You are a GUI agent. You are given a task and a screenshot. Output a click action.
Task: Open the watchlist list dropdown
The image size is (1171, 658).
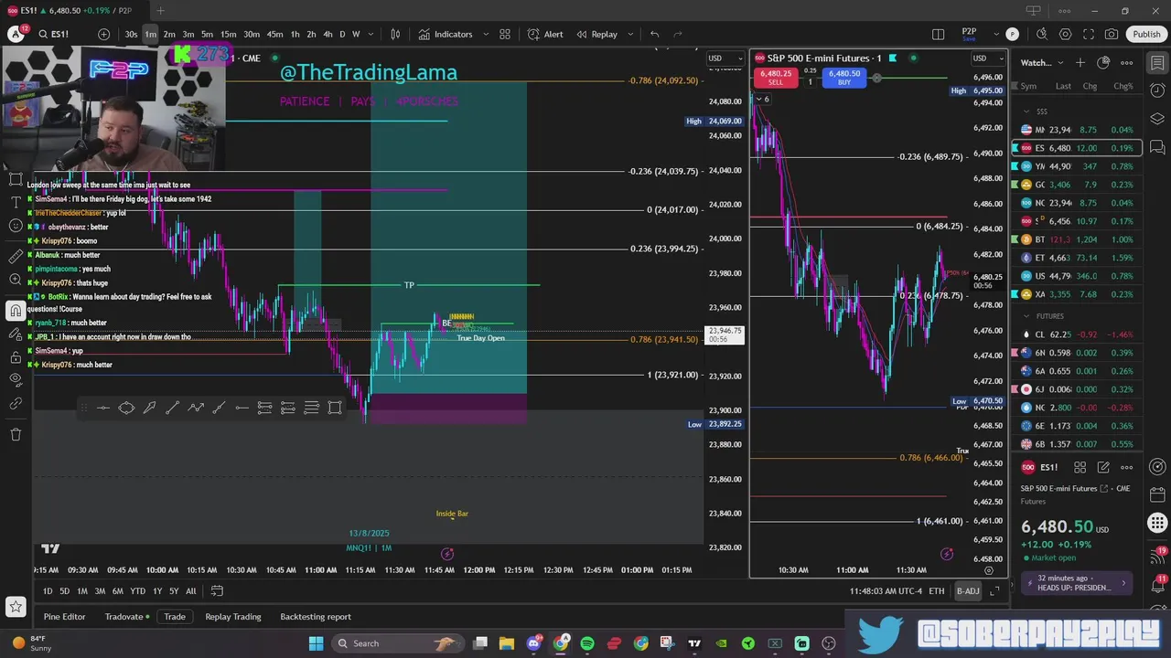1042,62
